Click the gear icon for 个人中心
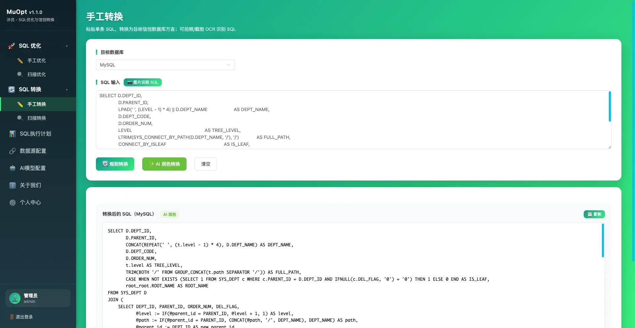Image resolution: width=635 pixels, height=328 pixels. click(x=13, y=203)
